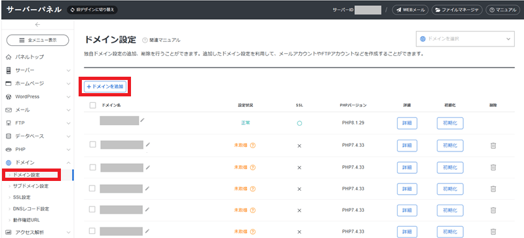Click the PHPバージョン column header
524x238 pixels.
[353, 105]
